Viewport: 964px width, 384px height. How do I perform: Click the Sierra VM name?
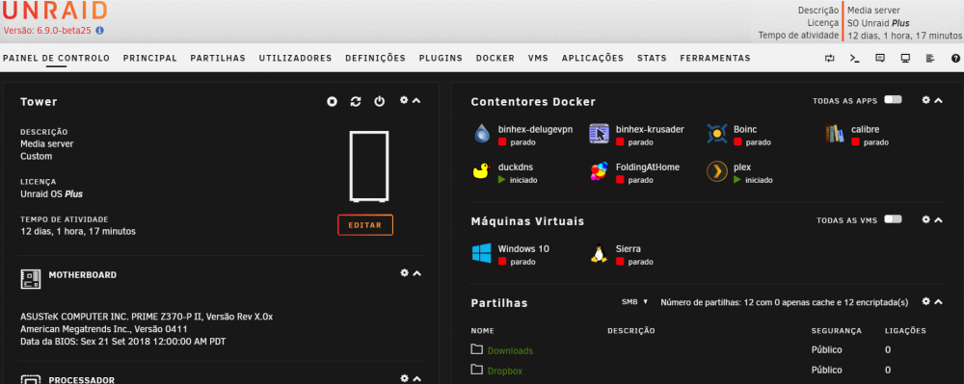pyautogui.click(x=629, y=249)
